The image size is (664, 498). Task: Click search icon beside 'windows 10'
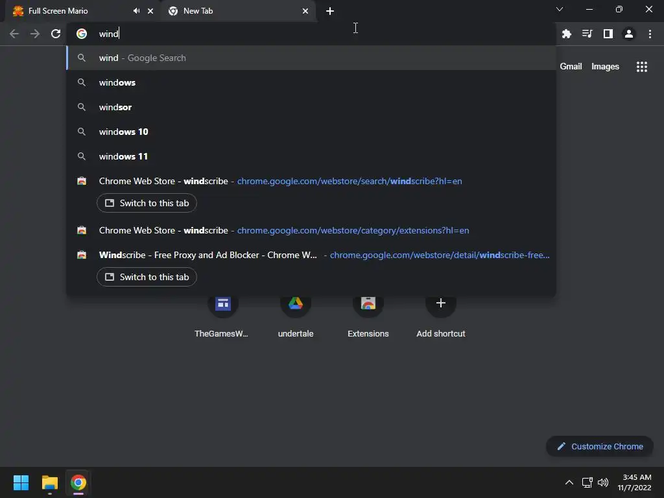click(x=82, y=132)
